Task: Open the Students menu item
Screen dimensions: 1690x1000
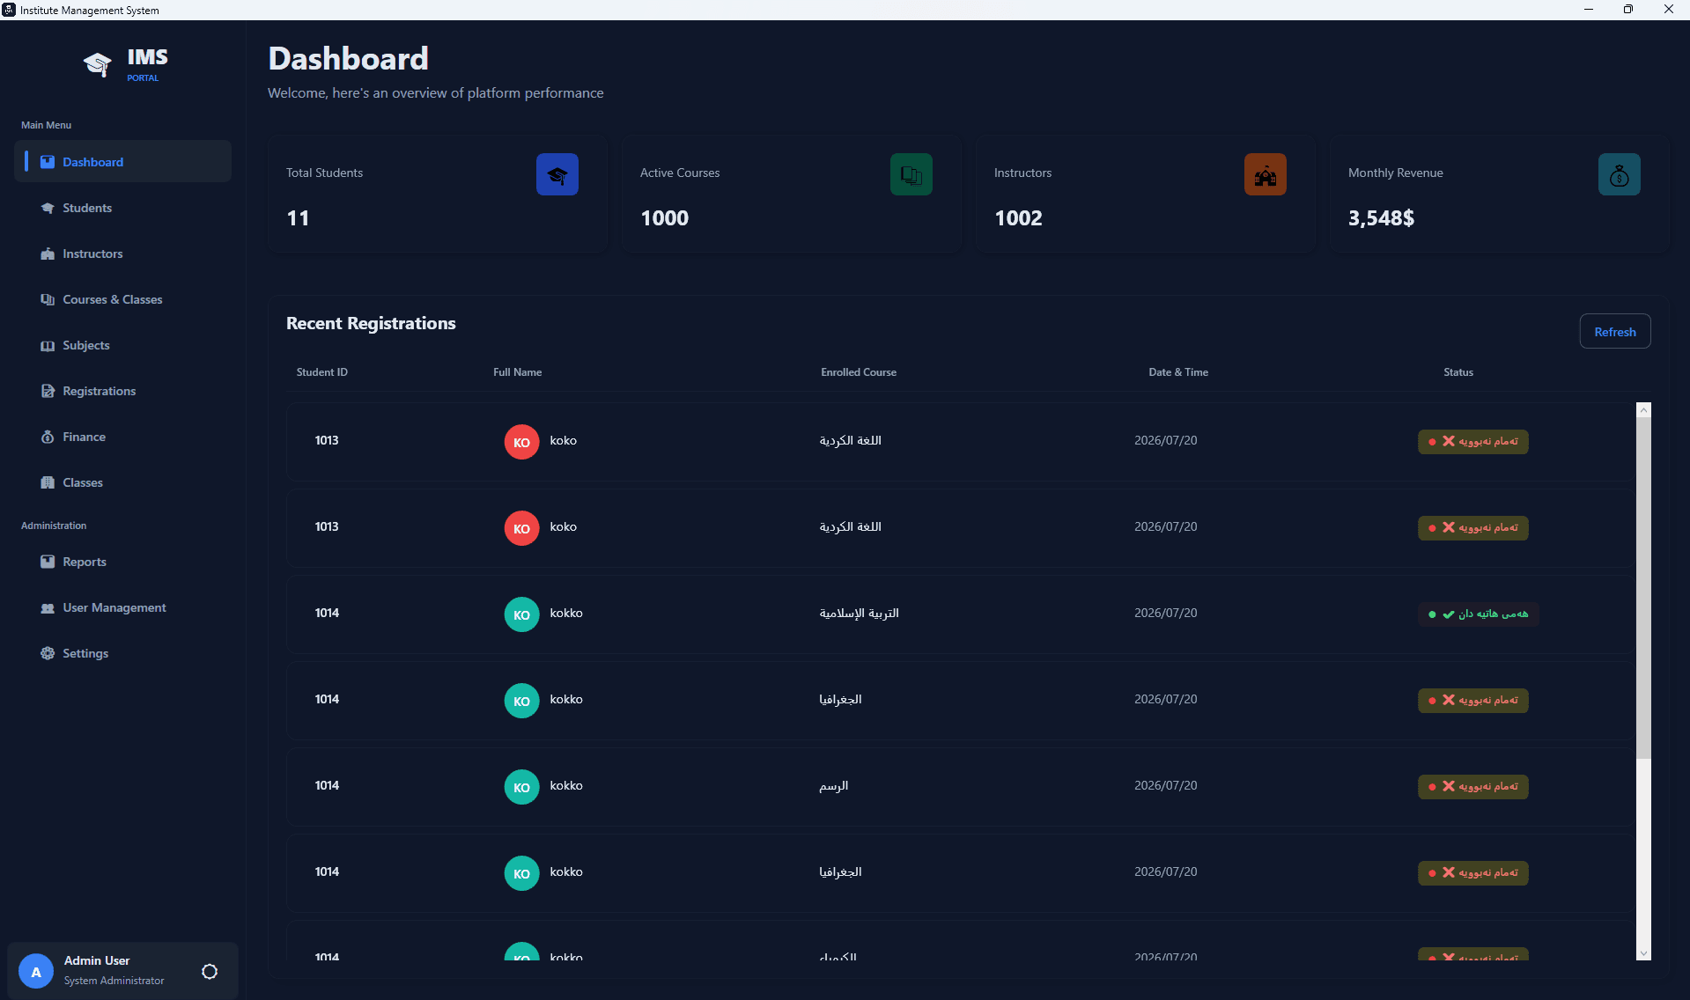Action: (122, 208)
